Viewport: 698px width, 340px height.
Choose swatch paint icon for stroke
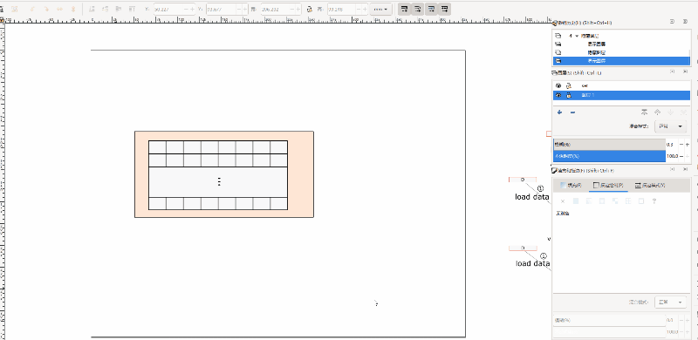(641, 201)
